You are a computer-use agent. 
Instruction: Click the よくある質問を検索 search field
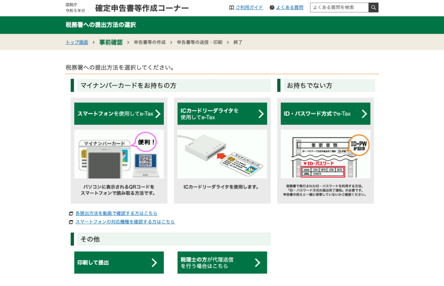click(338, 7)
